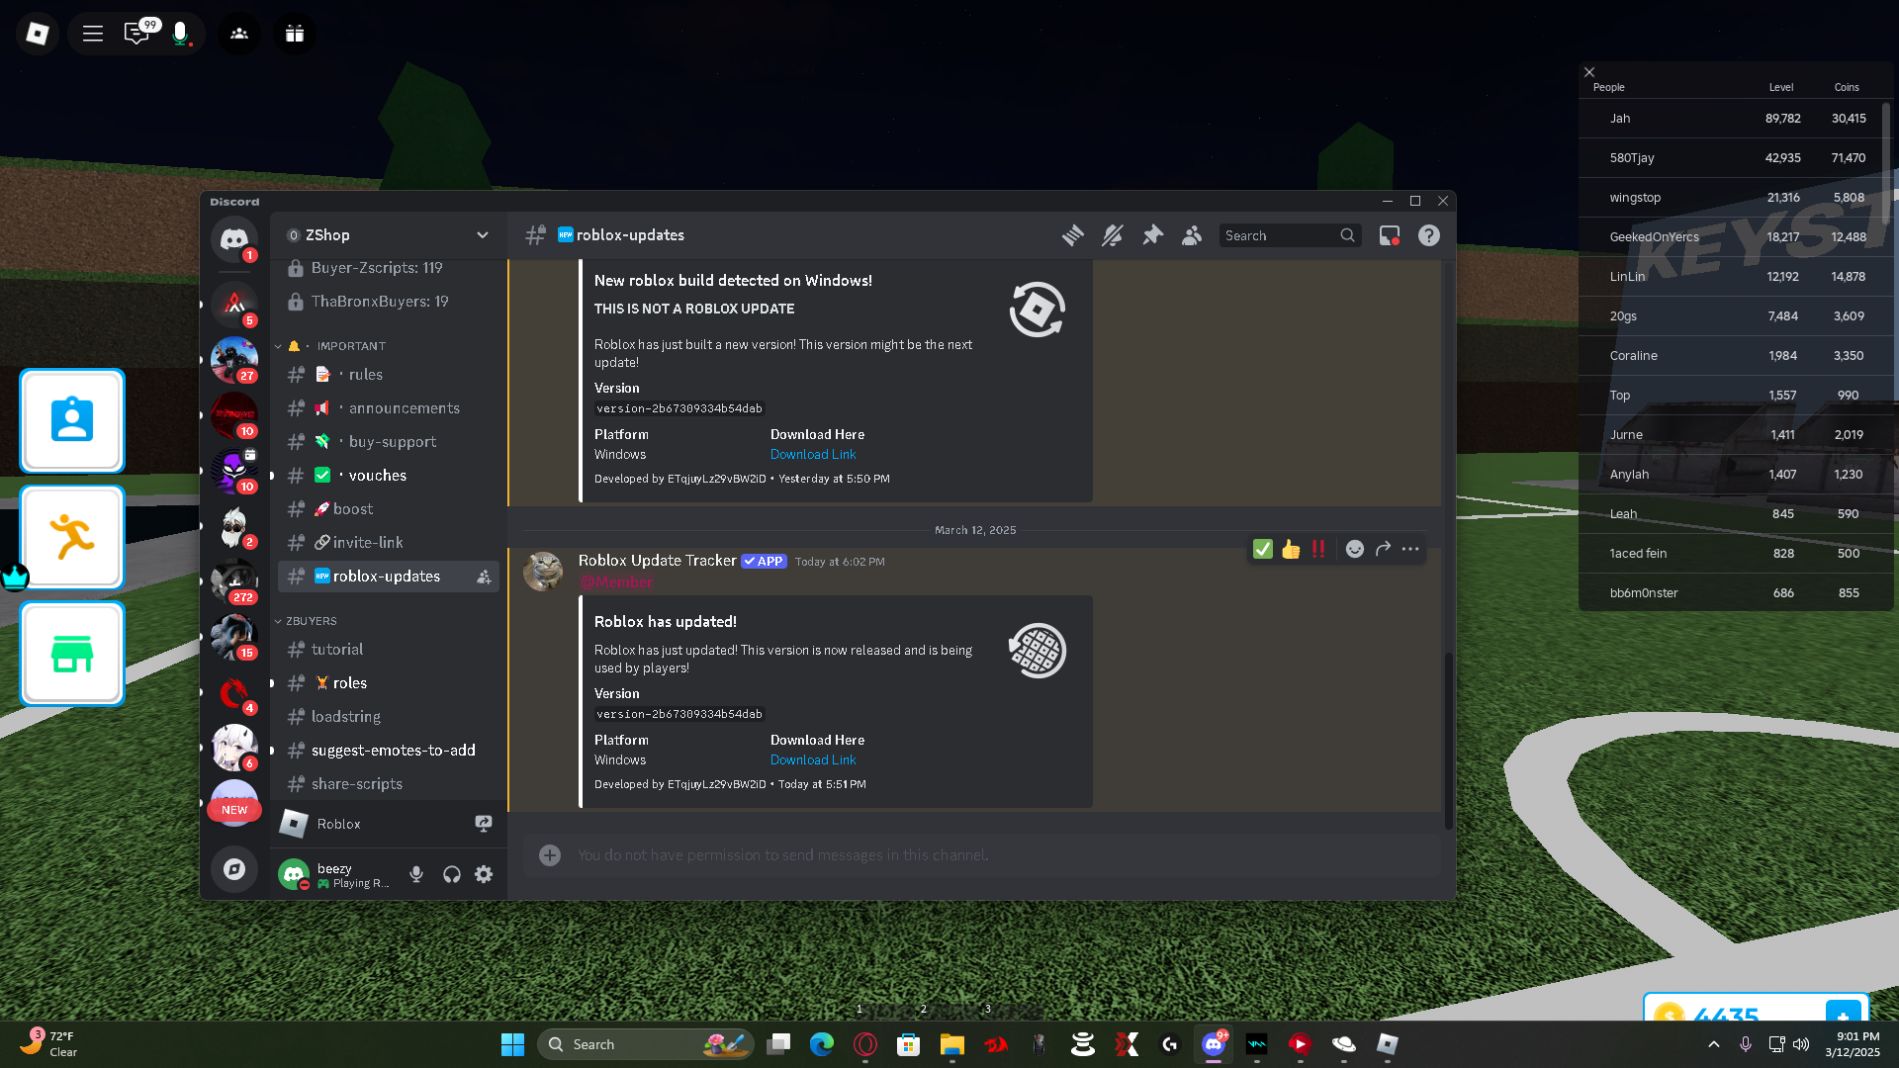Image resolution: width=1899 pixels, height=1068 pixels.
Task: Open the Roblox hamburger menu
Action: coord(93,34)
